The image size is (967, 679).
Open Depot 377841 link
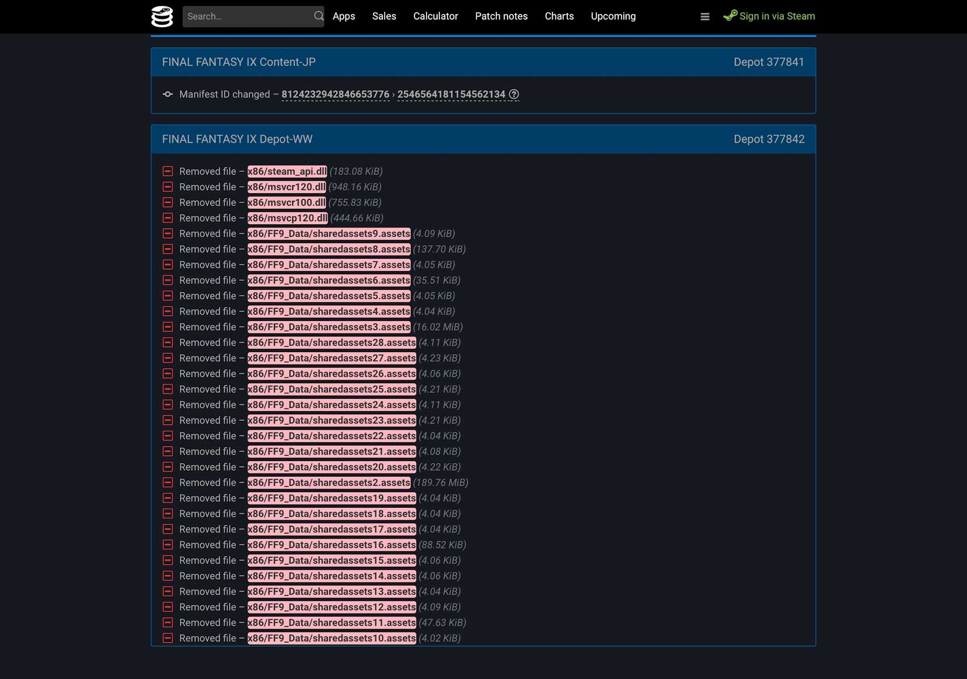click(x=769, y=62)
